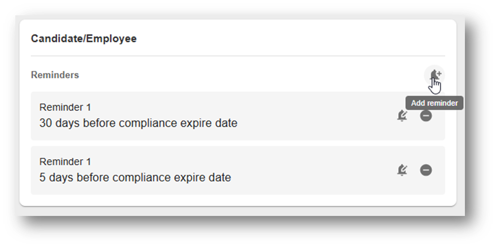
Task: Click blank space right of the Reminders label
Action: tap(250, 75)
